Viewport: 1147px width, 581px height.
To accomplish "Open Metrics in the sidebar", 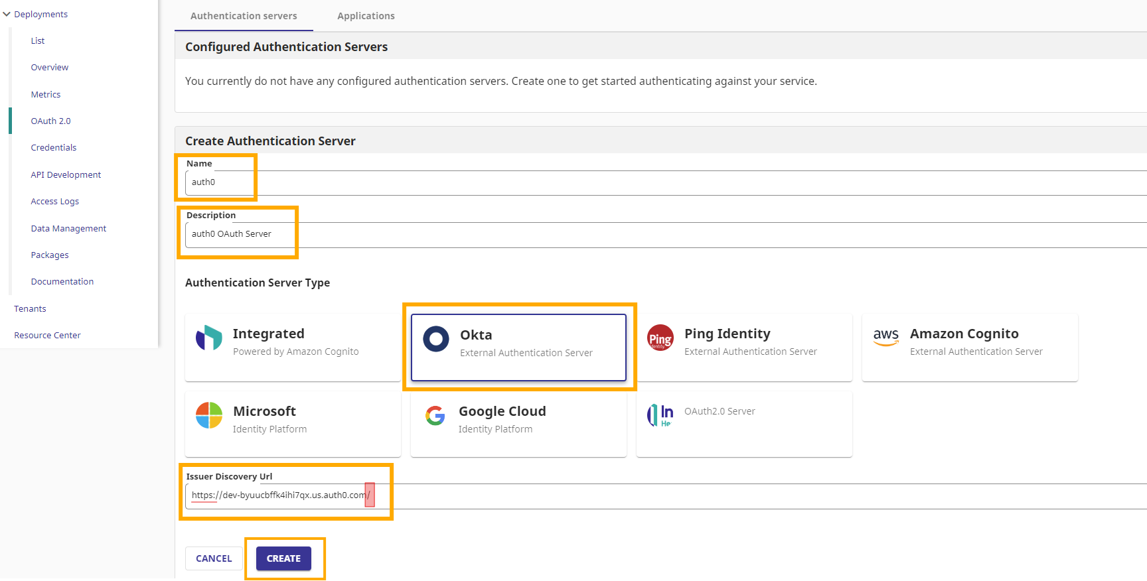I will click(x=46, y=94).
